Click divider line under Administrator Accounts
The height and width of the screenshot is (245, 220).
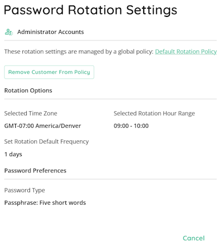pyautogui.click(x=111, y=40)
